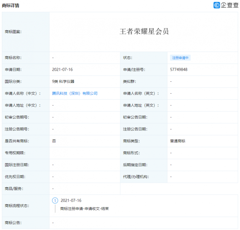The height and width of the screenshot is (230, 240).
Task: Click the 商标公告 label
Action: click(13, 223)
